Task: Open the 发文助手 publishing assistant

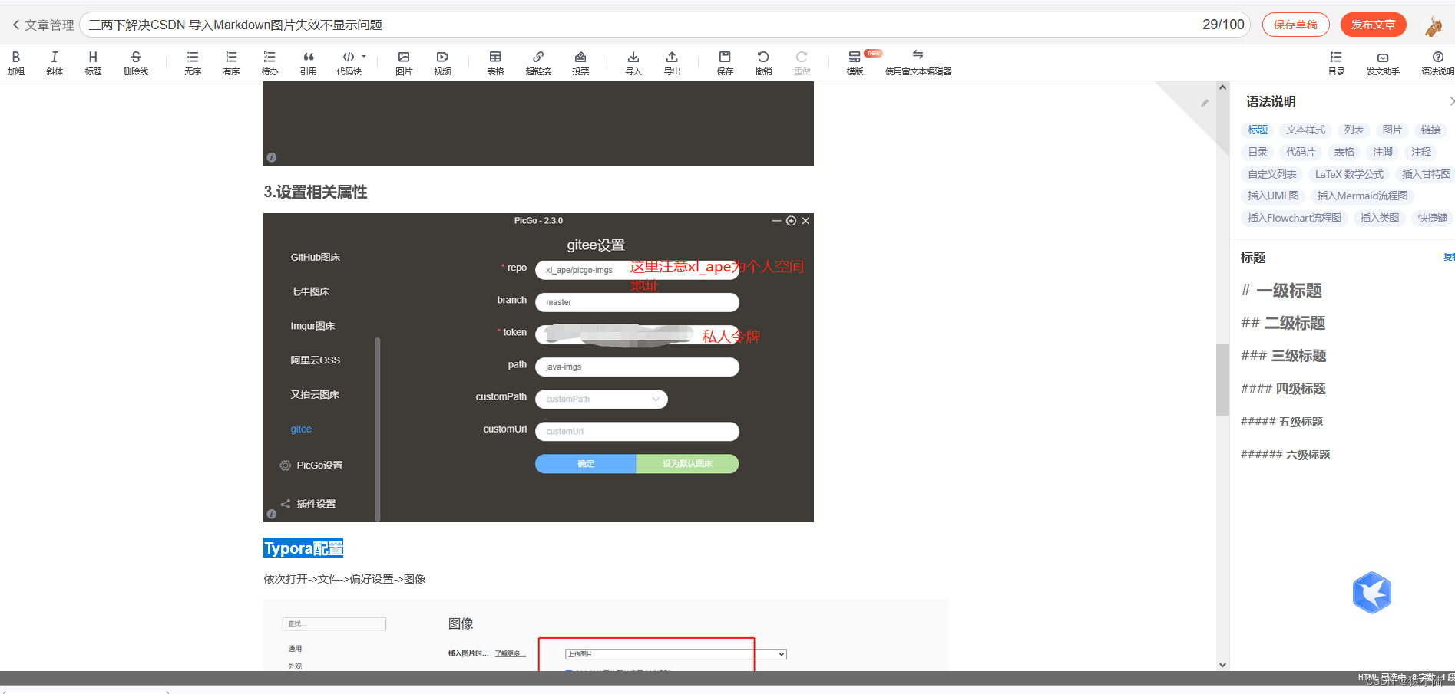Action: (1383, 63)
